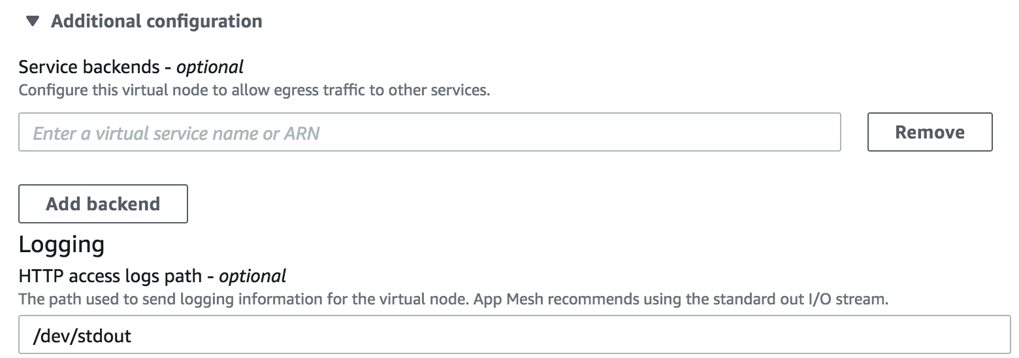Click into the HTTP access logs path field

point(514,336)
